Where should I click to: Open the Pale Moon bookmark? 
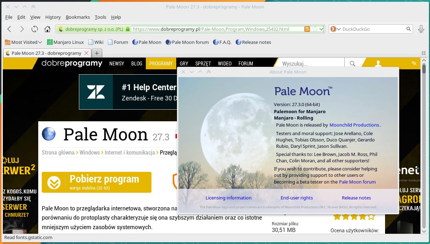click(147, 42)
